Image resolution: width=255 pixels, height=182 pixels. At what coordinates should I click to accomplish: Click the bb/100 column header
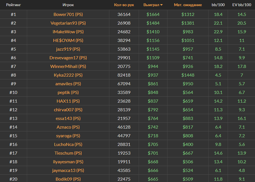click(x=218, y=5)
